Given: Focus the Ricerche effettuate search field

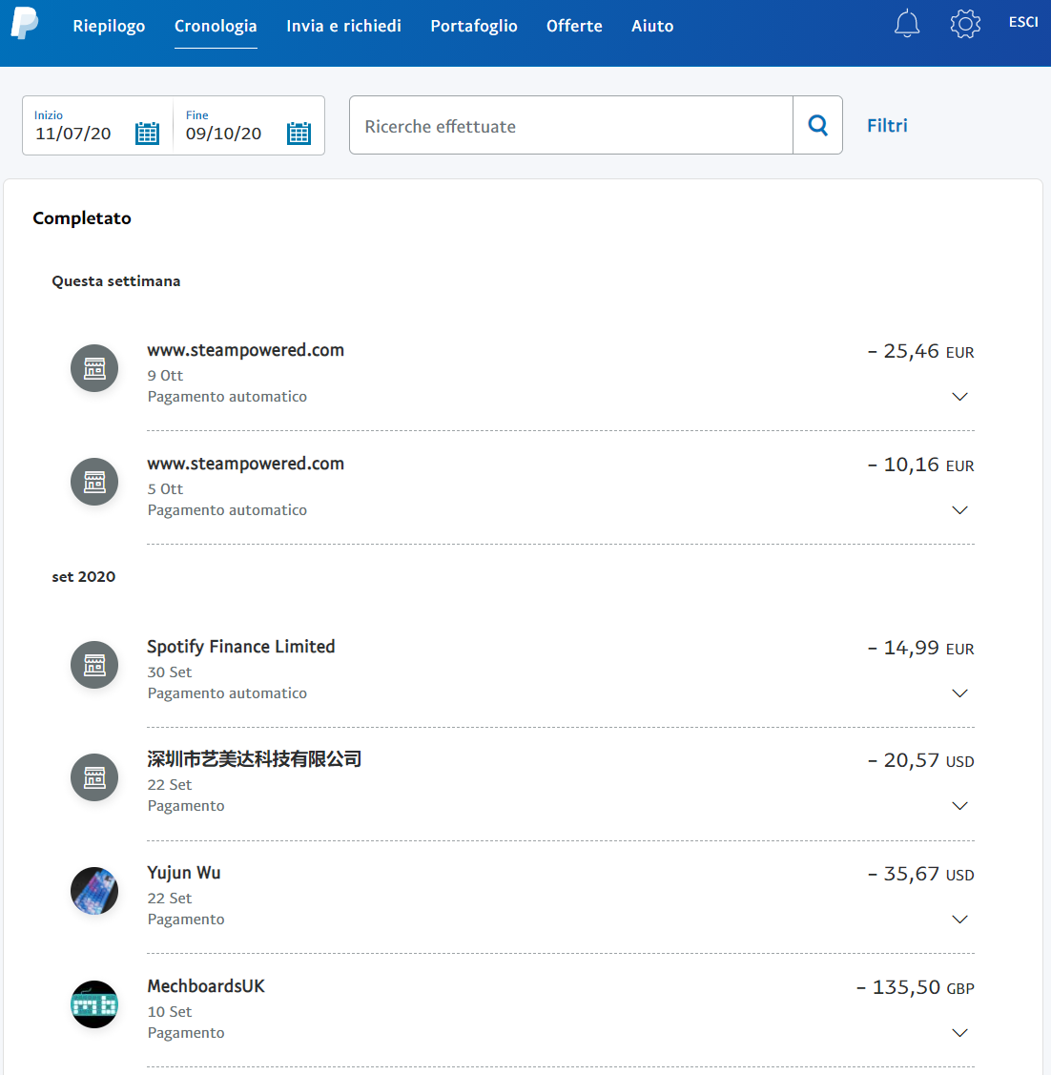Looking at the screenshot, I should tap(570, 126).
